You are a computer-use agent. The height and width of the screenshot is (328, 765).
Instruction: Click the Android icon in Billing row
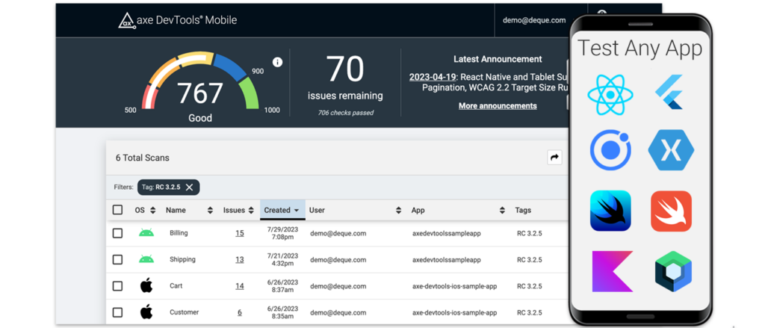tap(146, 233)
